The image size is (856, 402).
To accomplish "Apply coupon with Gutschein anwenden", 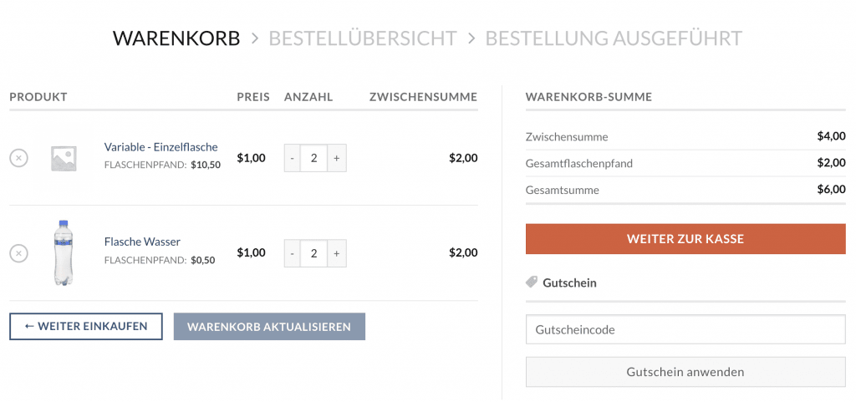I will pos(685,372).
